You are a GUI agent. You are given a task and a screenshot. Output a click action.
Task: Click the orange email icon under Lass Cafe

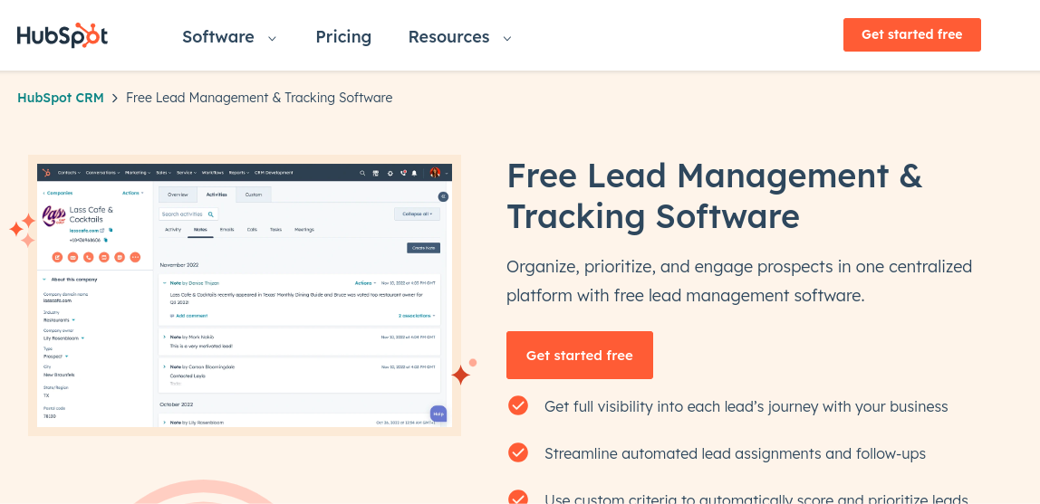tap(73, 257)
